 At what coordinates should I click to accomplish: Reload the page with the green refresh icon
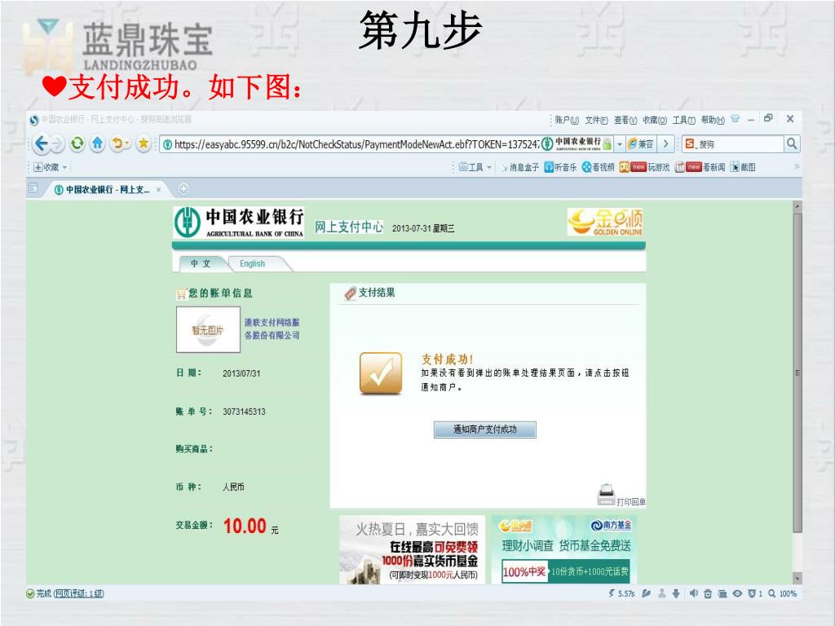point(77,143)
